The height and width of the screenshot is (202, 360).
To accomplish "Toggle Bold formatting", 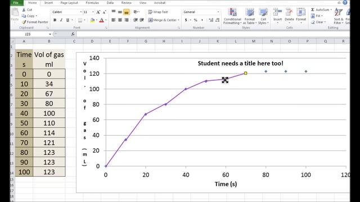I will (x=55, y=20).
